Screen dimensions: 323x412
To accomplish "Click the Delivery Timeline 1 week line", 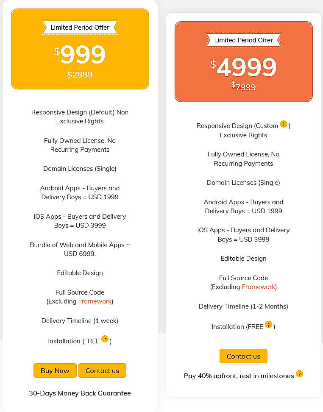I will pos(80,321).
